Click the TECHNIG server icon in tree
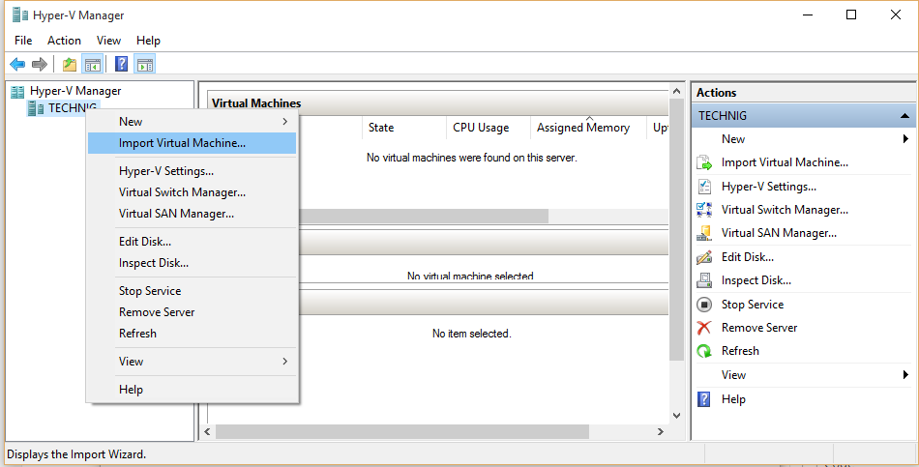Image resolution: width=919 pixels, height=467 pixels. click(x=36, y=108)
